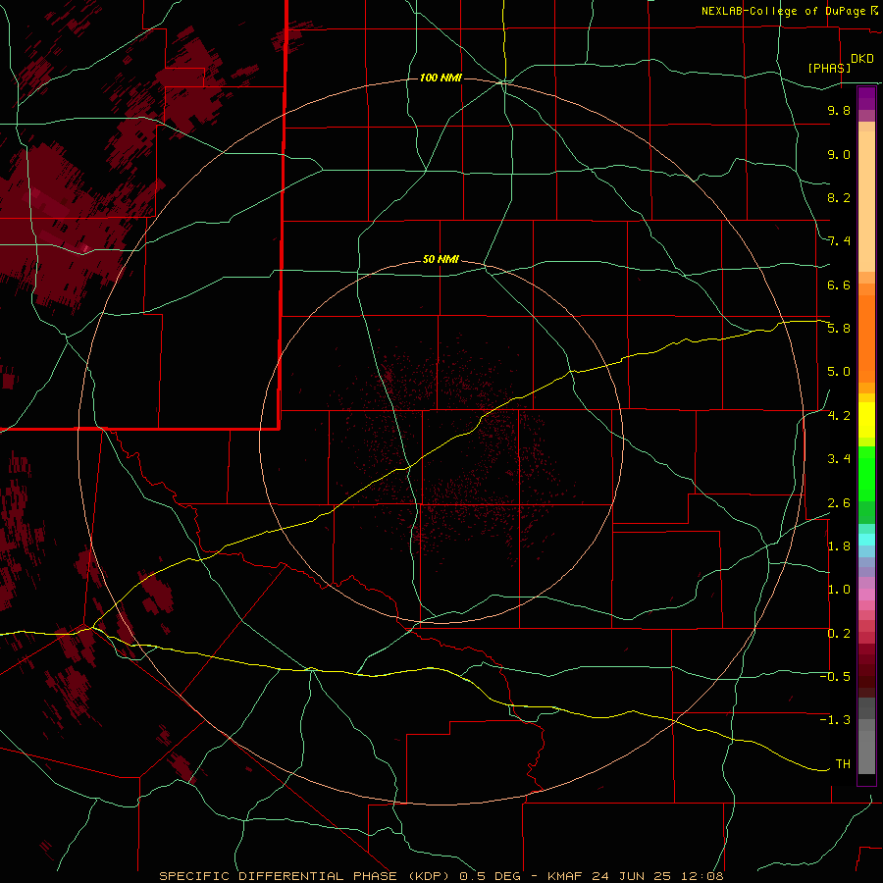This screenshot has width=883, height=883.
Task: Pick the yellow band of the color bar
Action: coord(866,420)
